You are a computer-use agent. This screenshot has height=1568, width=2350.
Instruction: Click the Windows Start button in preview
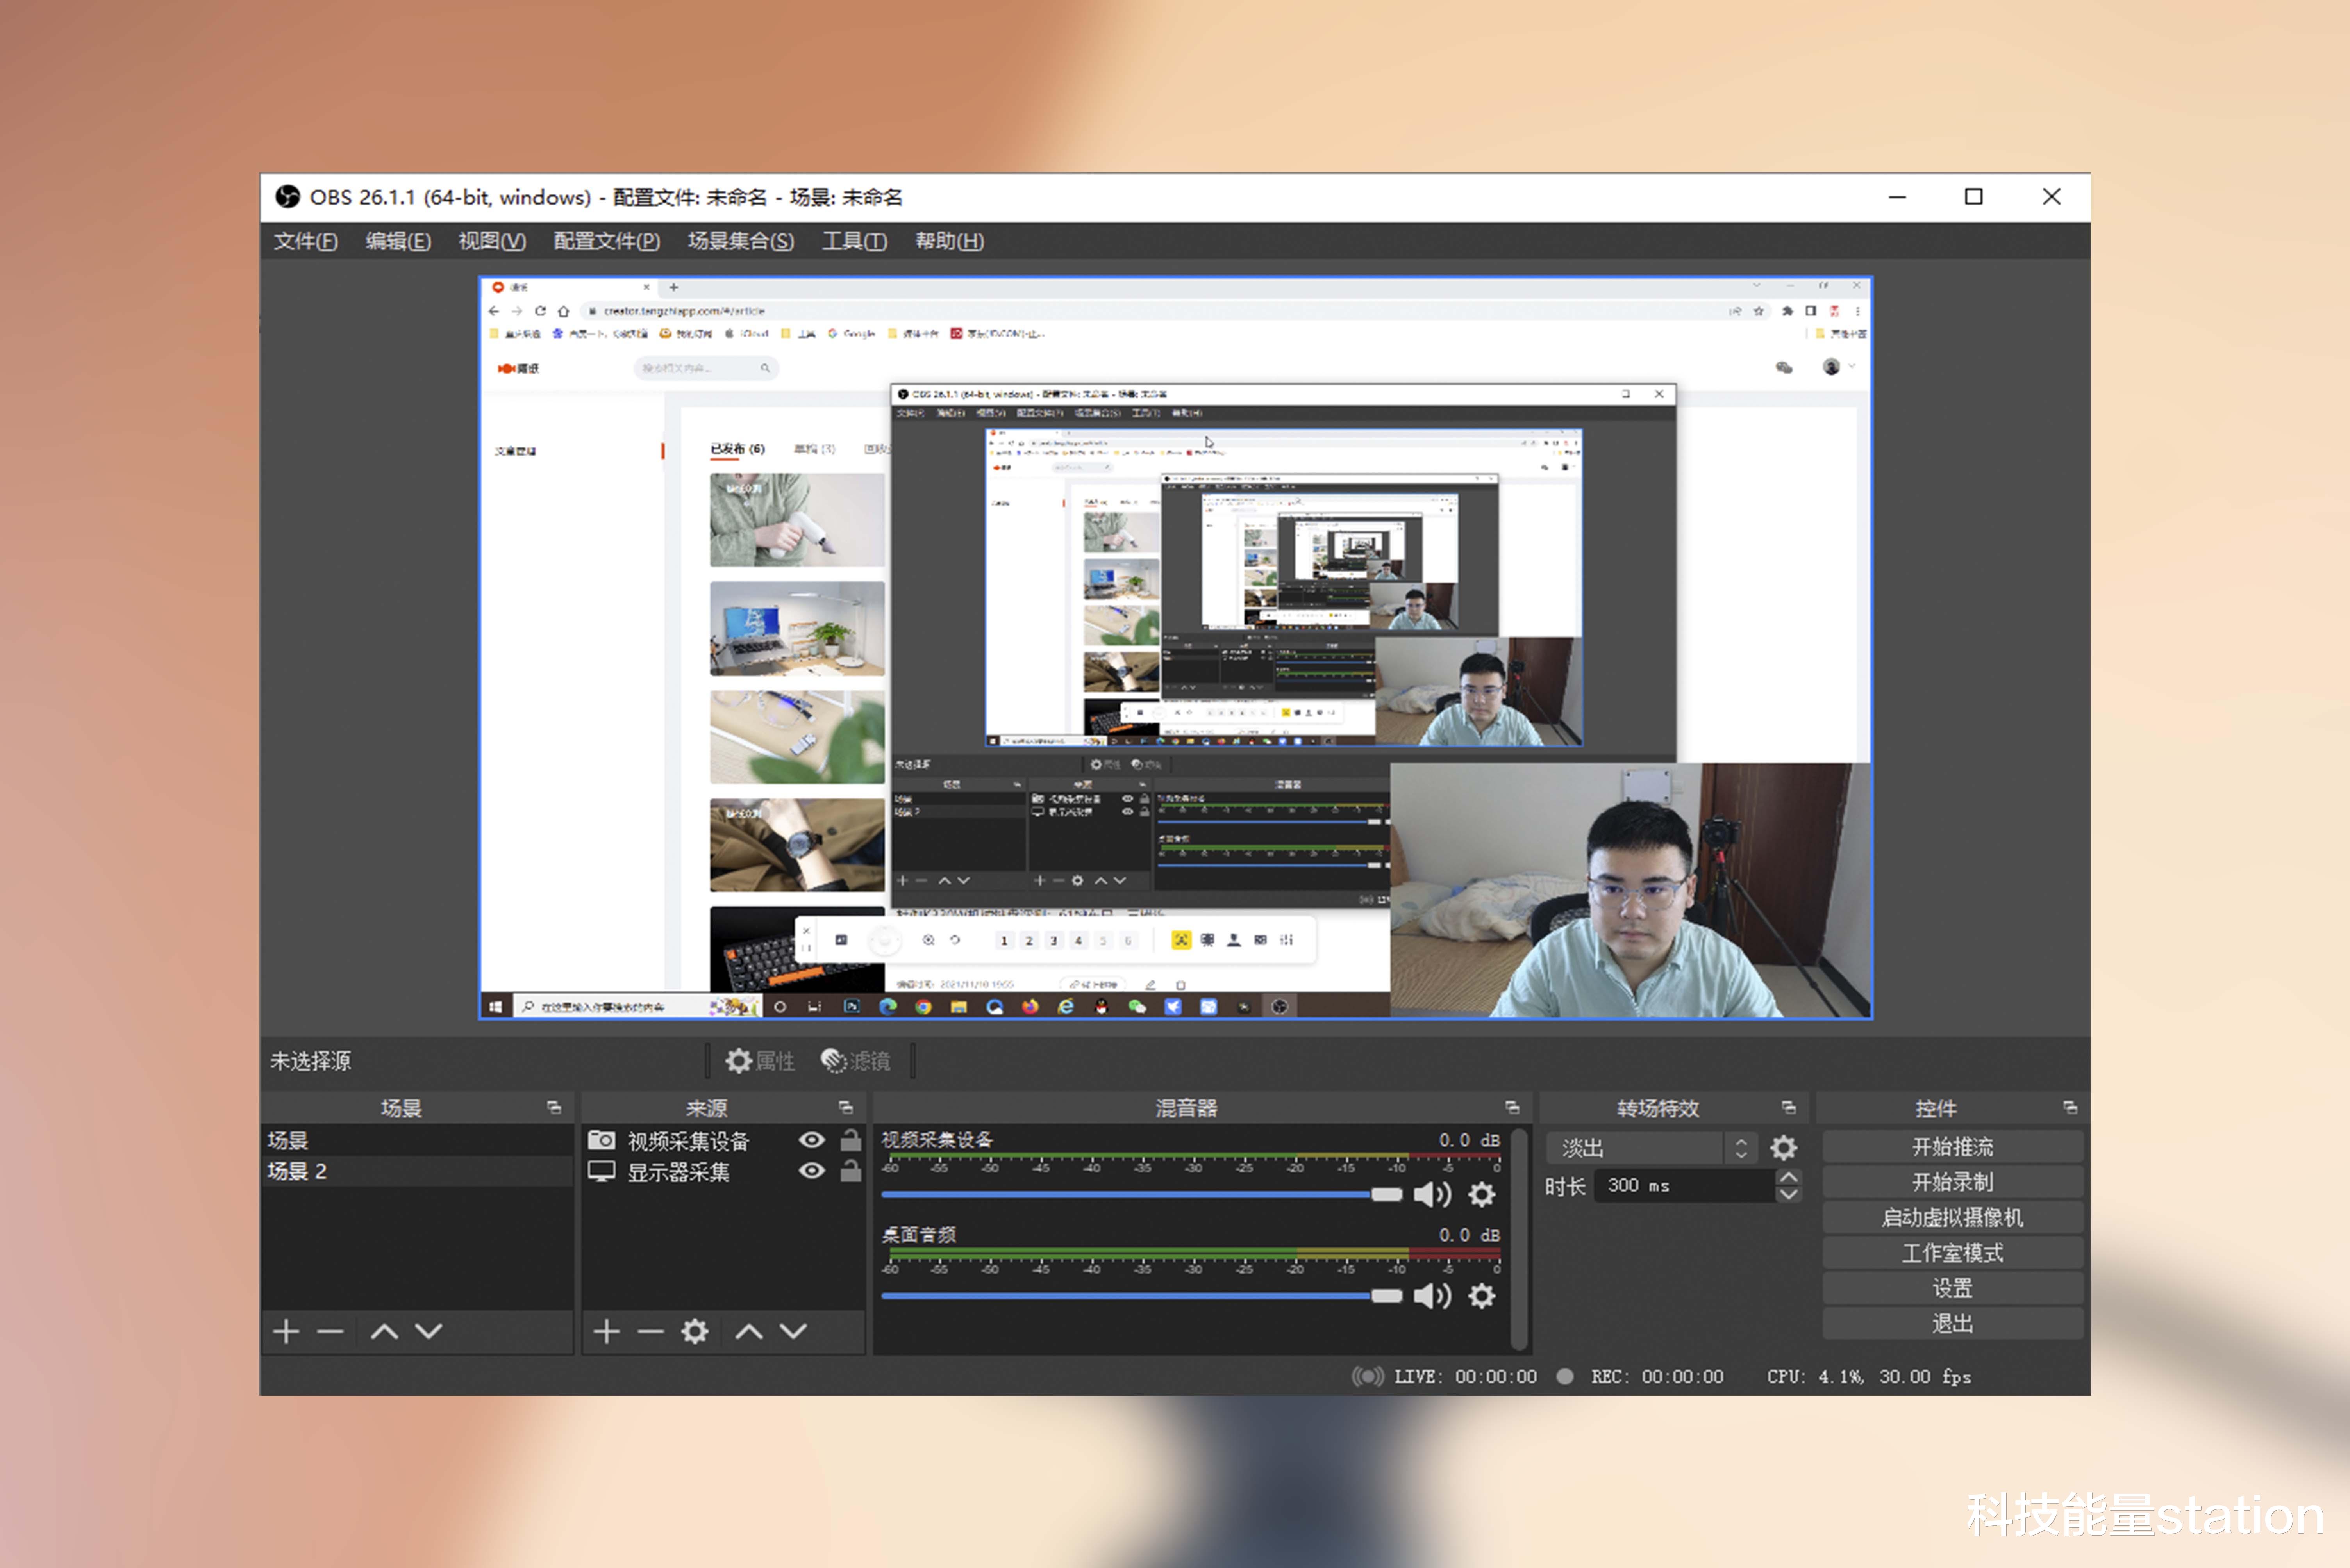pos(495,1007)
